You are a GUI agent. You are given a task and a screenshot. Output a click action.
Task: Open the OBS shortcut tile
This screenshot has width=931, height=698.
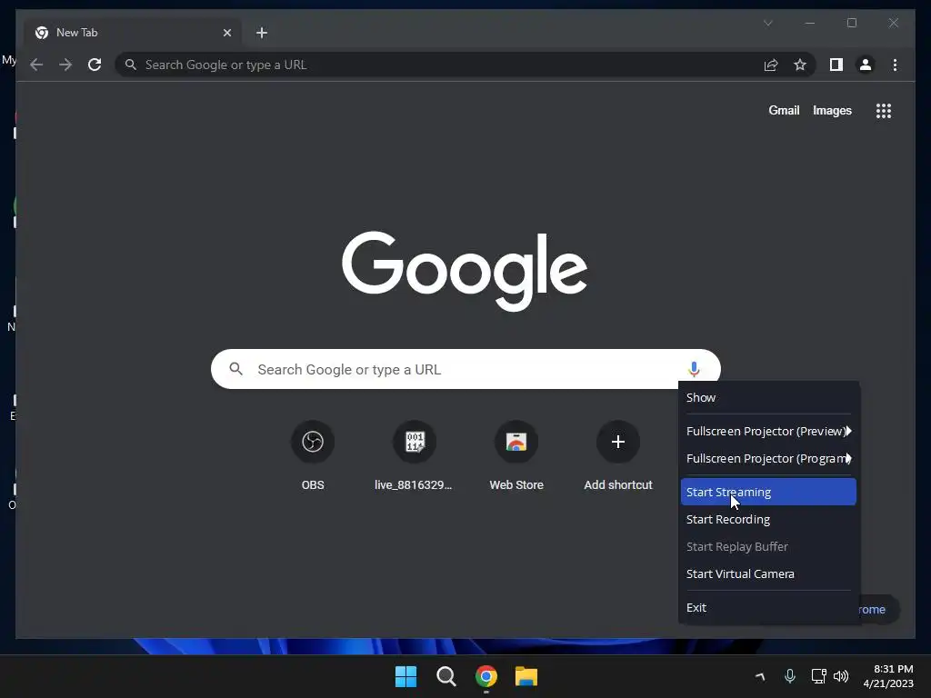click(313, 455)
